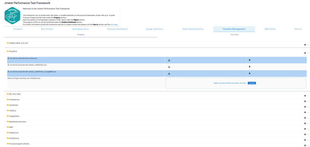Delete the MaintenanceConnect project
The height and width of the screenshot is (147, 310).
305,123
